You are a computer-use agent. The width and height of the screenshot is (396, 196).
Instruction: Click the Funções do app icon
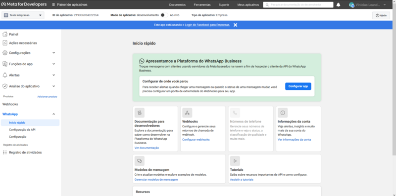[5, 64]
